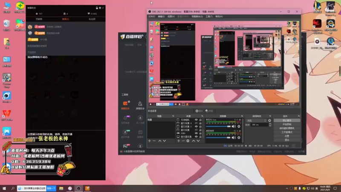Move scene up with the arrow in Scenes dock
The image size is (341, 192).
pyautogui.click(x=160, y=141)
